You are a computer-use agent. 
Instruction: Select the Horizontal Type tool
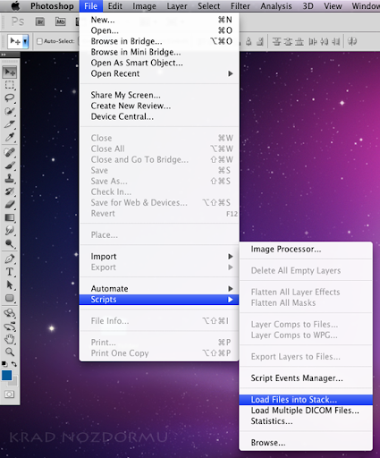coord(10,272)
